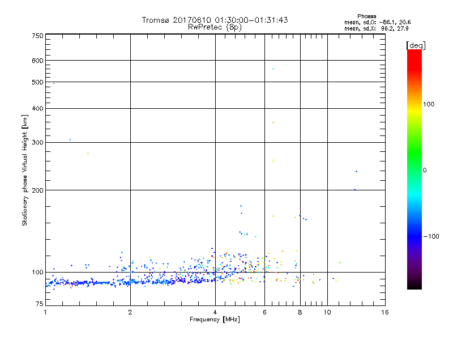The height and width of the screenshot is (340, 453).
Task: Click the green data point right of 10 MHz
Action: 340,262
